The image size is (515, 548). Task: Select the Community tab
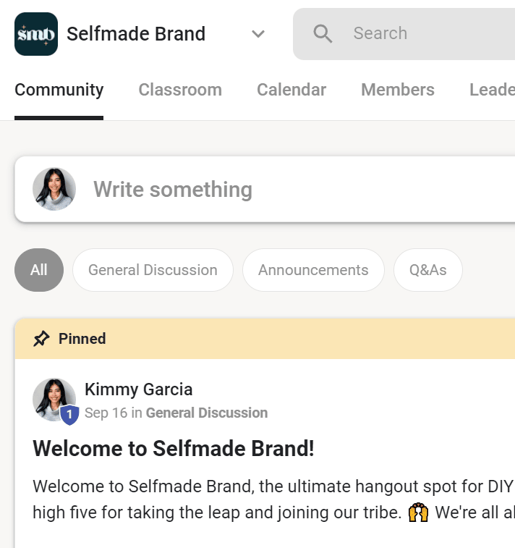click(59, 90)
